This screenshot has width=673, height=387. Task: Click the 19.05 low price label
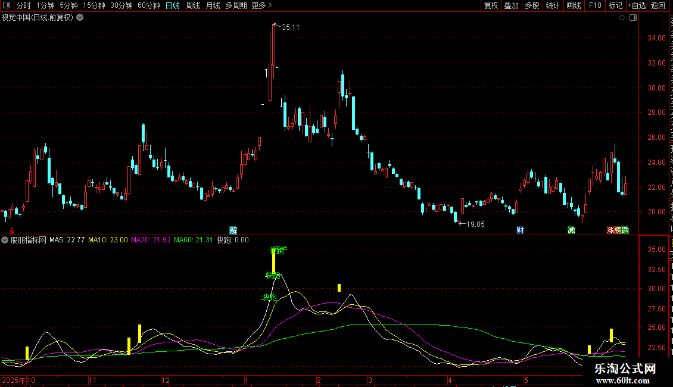tap(475, 224)
